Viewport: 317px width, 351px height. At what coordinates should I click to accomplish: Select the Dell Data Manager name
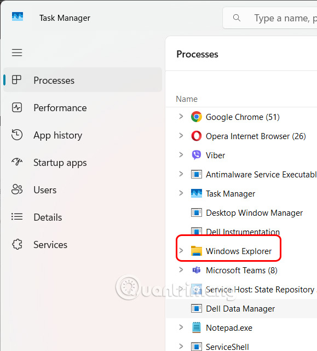click(240, 309)
